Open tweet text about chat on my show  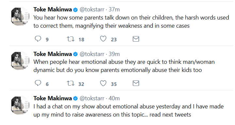pyautogui.click(x=129, y=110)
